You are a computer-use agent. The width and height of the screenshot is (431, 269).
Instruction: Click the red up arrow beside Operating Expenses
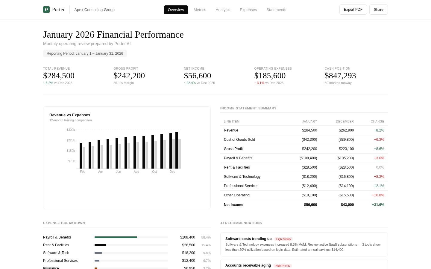click(x=256, y=83)
